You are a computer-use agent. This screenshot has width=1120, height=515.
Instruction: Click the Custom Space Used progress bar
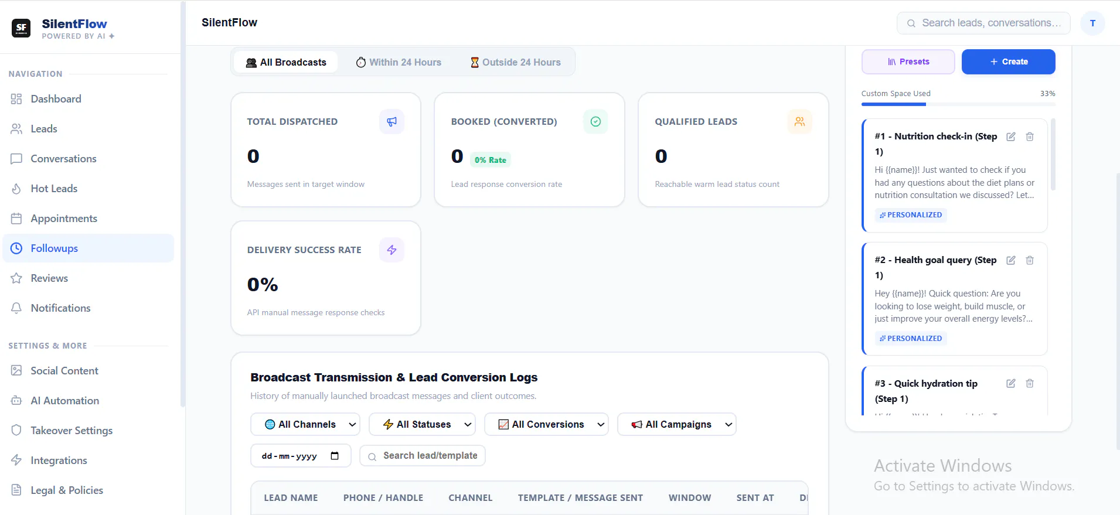958,104
